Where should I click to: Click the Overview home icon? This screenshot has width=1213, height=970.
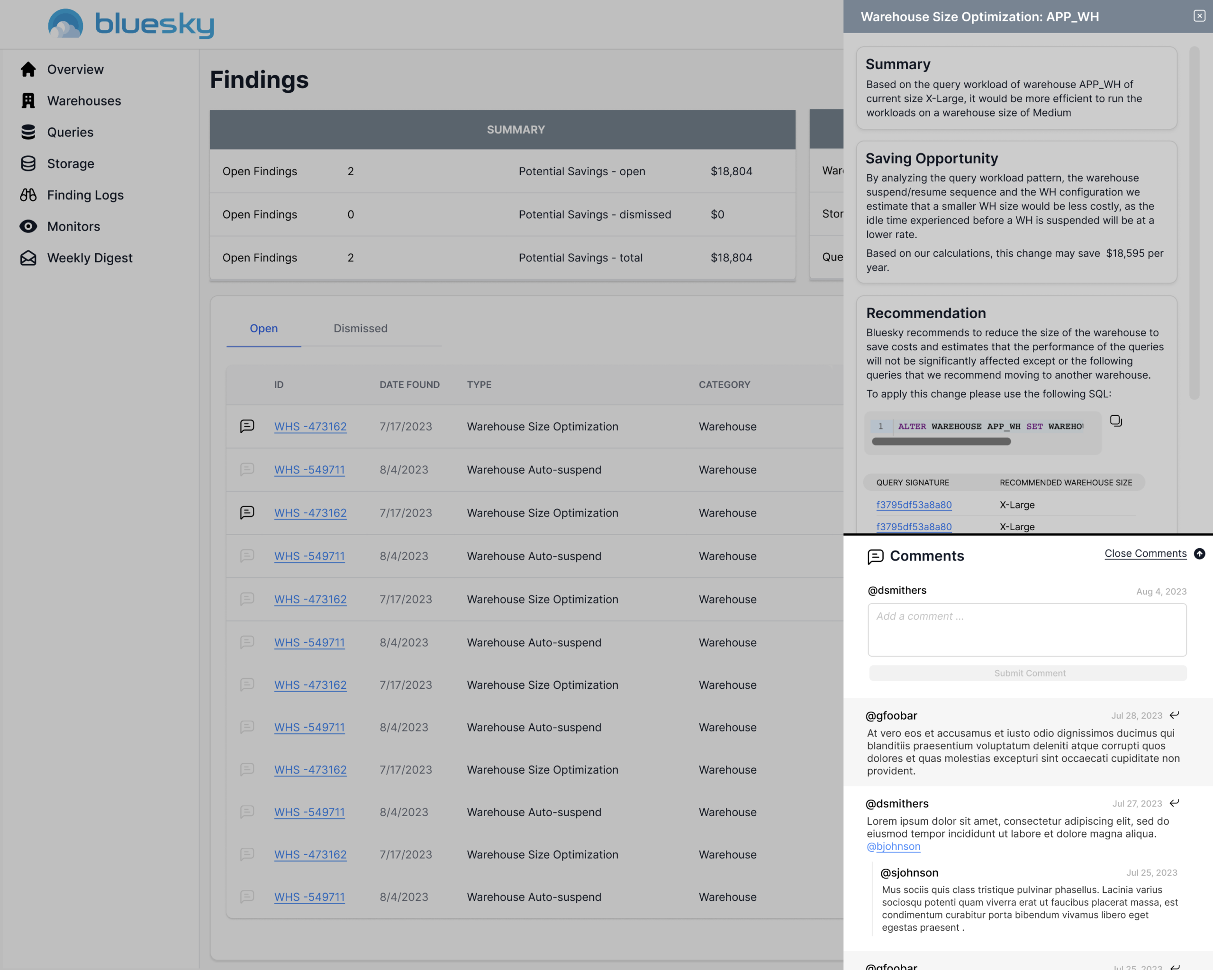[x=28, y=69]
